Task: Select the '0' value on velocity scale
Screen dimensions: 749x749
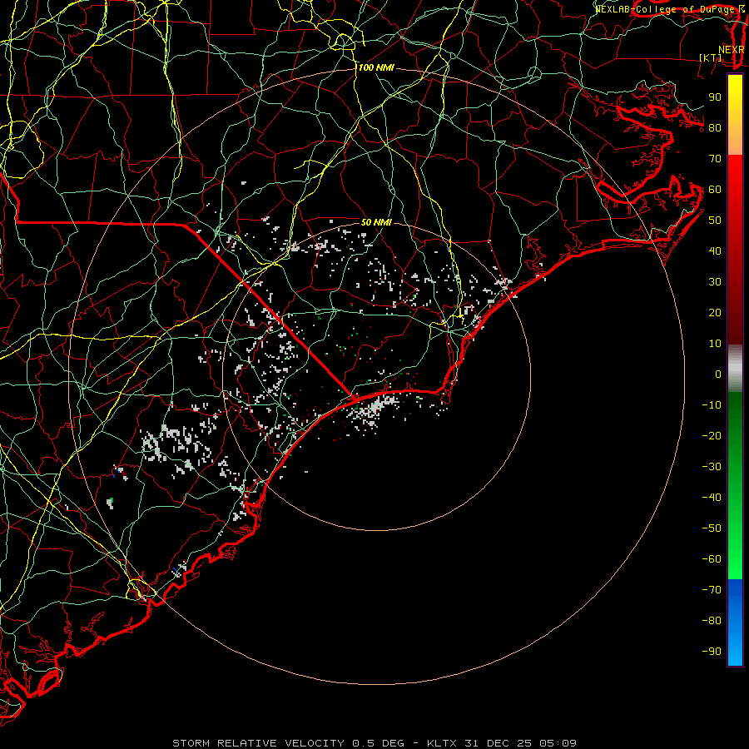Action: coord(718,374)
